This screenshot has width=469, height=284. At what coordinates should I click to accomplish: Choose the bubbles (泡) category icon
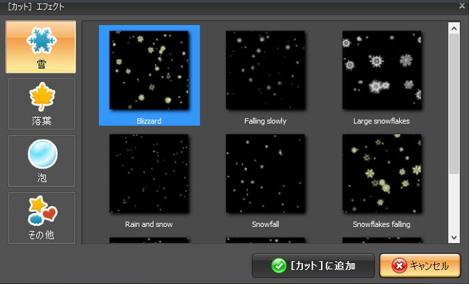point(41,160)
